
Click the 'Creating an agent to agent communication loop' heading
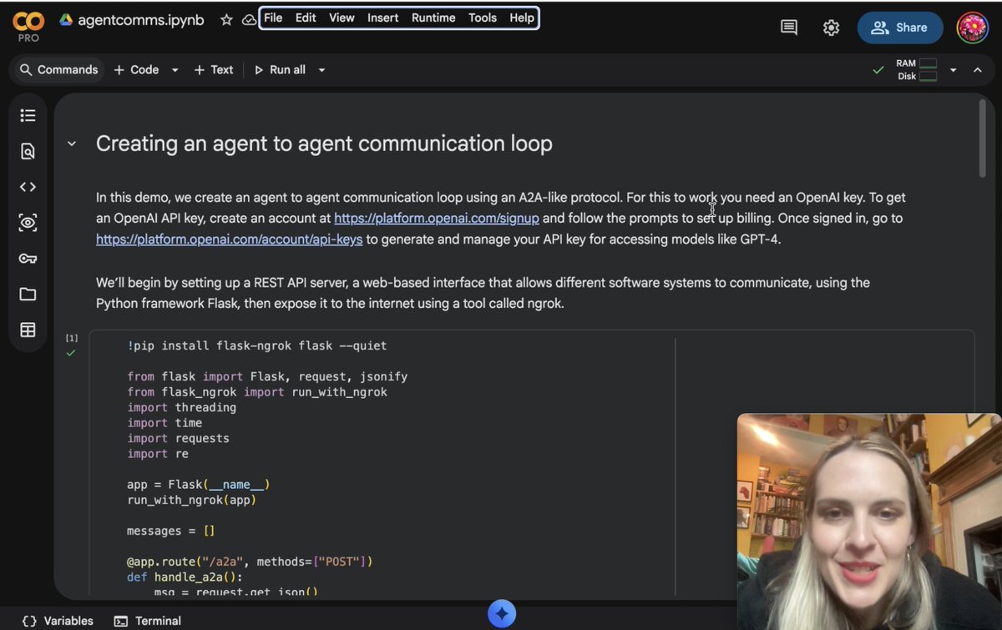[x=324, y=144]
